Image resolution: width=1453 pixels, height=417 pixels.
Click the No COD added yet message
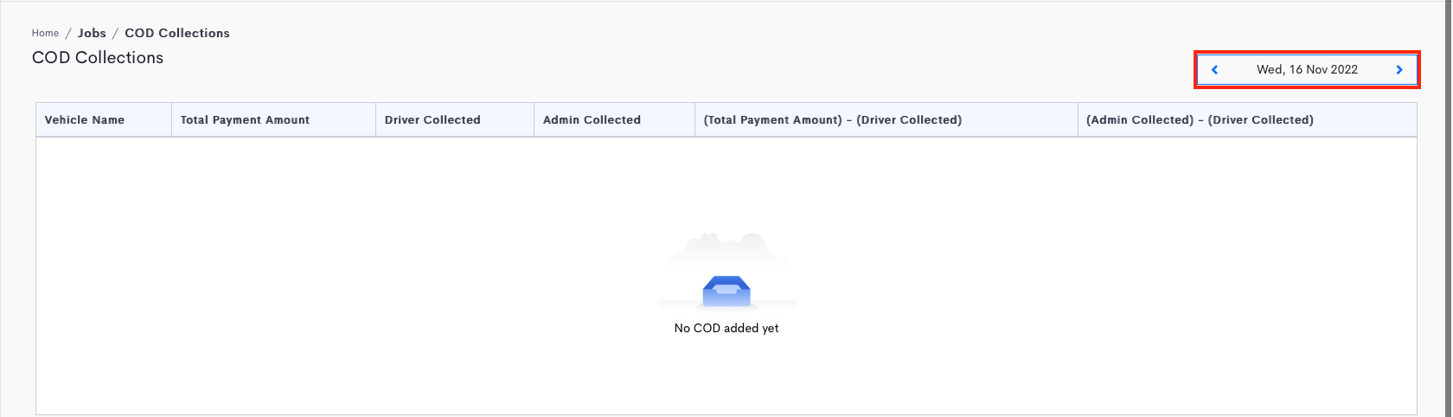coord(726,328)
